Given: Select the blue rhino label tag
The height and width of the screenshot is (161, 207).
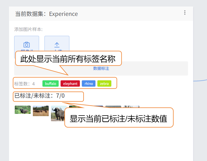Looking at the screenshot, I should click(x=89, y=84).
